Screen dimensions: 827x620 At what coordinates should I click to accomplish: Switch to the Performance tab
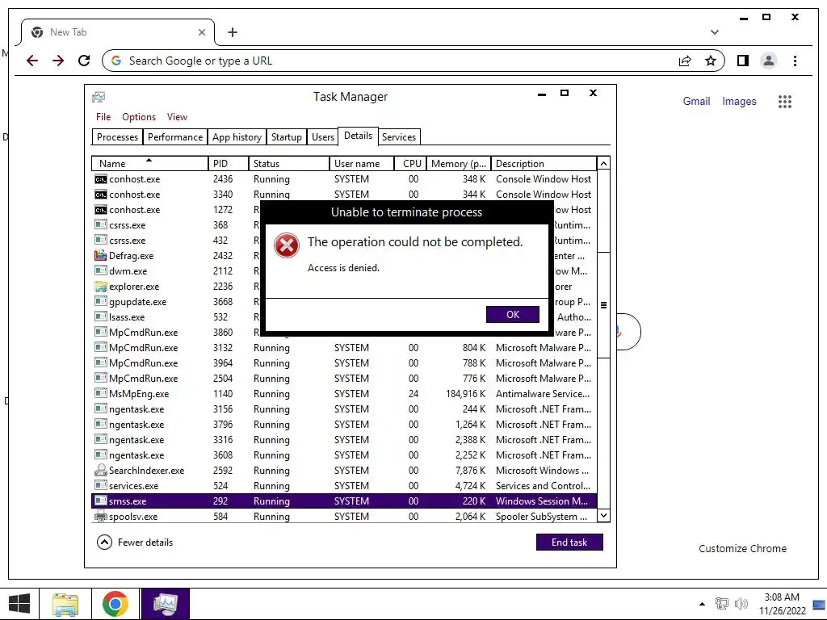click(175, 137)
